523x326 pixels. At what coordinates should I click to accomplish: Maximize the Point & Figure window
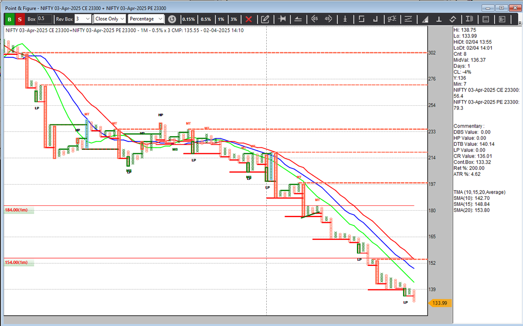coord(501,7)
